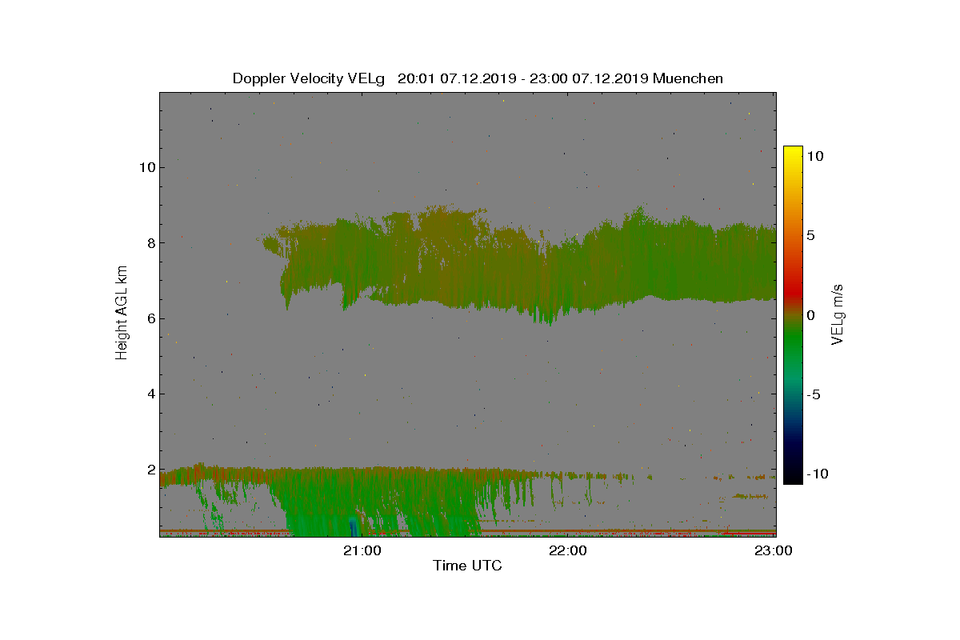Click the black bottom of the colorbar
The image size is (960, 640).
pos(792,474)
